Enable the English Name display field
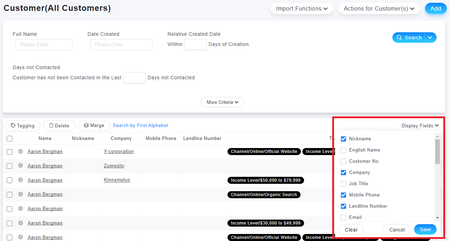 click(343, 150)
